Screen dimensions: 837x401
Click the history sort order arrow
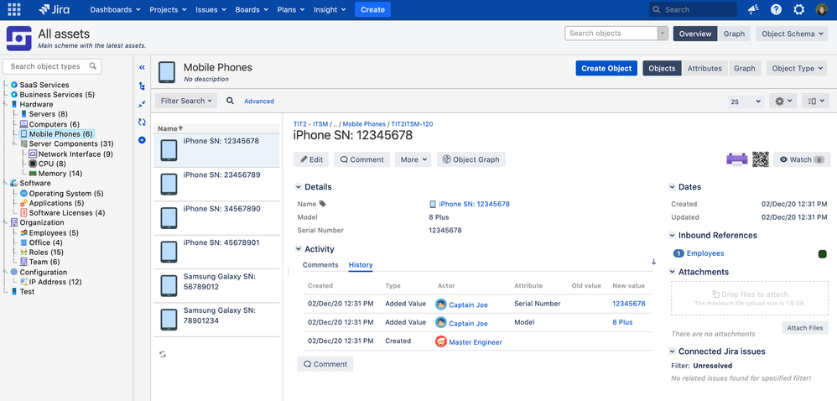click(x=653, y=262)
